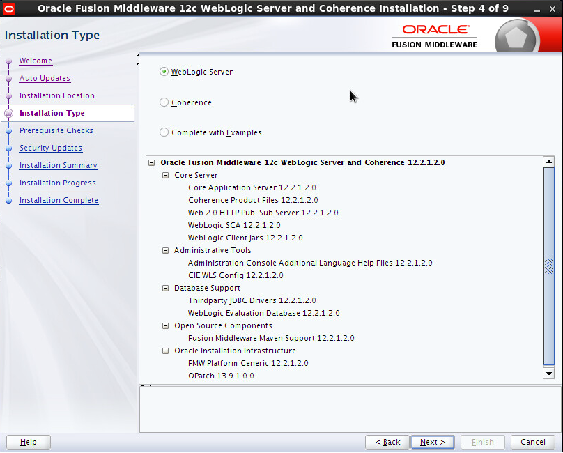Image resolution: width=563 pixels, height=453 pixels.
Task: Proceed with the Next button
Action: [x=432, y=442]
